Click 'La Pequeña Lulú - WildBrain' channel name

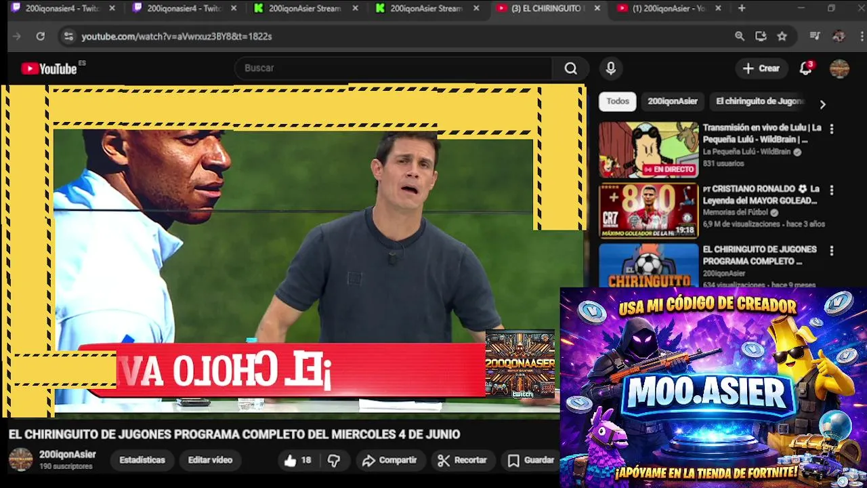point(746,152)
